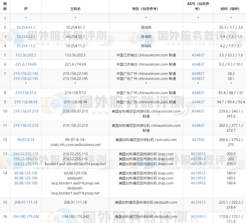The height and width of the screenshot is (223, 246).
Task: Open IP link 194.180.179.242
Action: pos(26,216)
